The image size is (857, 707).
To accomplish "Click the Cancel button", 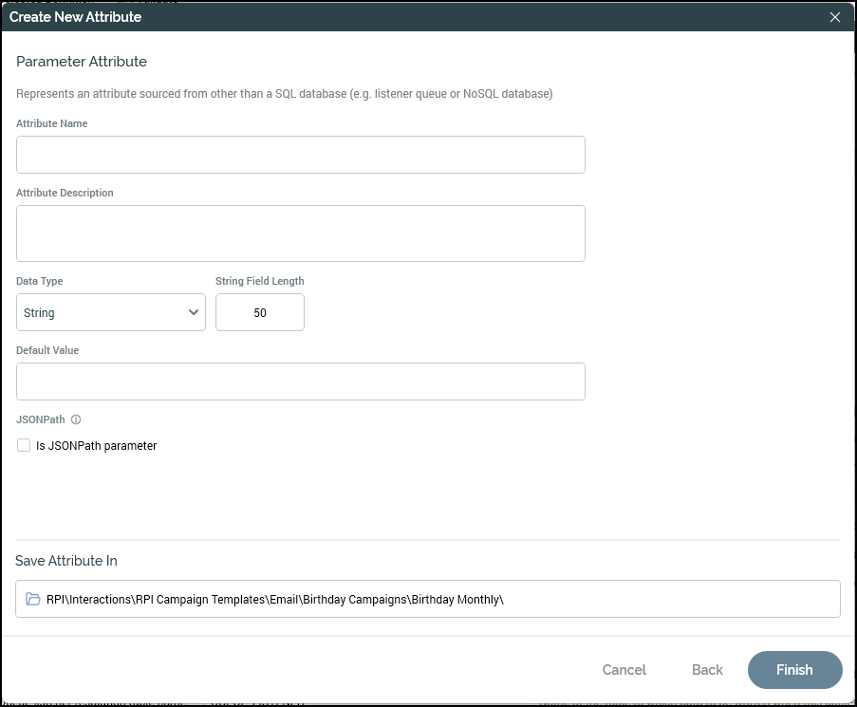I will [x=624, y=670].
